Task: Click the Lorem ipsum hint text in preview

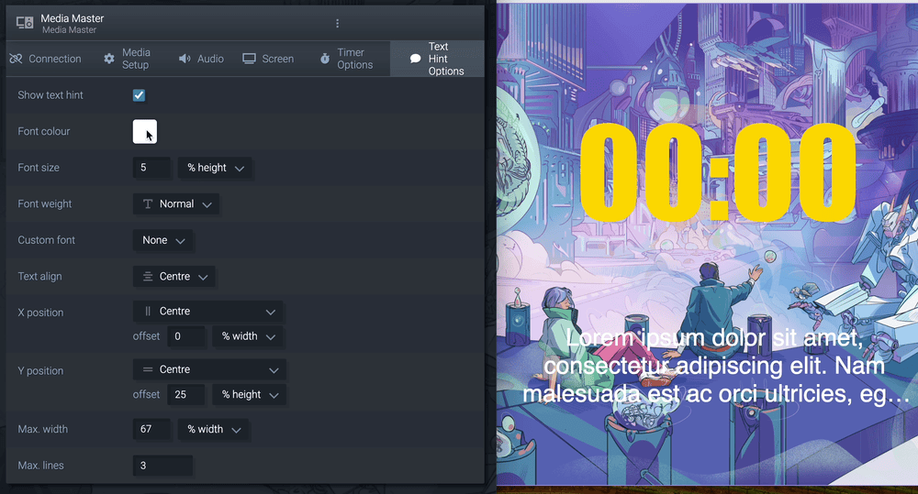Action: coord(716,366)
